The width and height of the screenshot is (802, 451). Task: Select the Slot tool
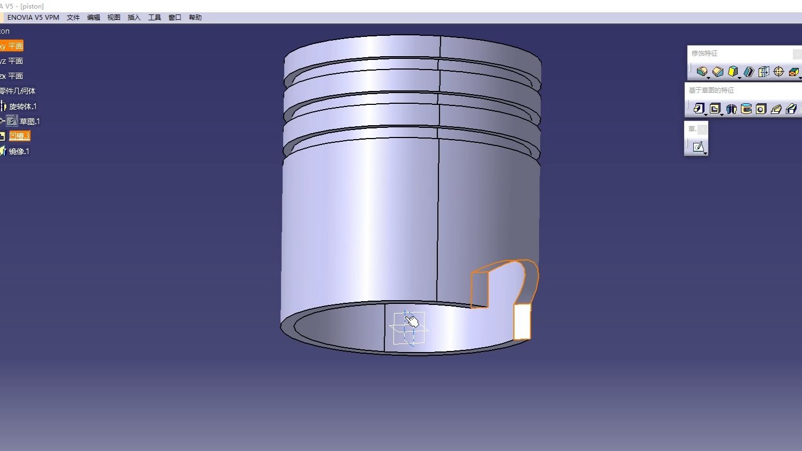tap(791, 109)
